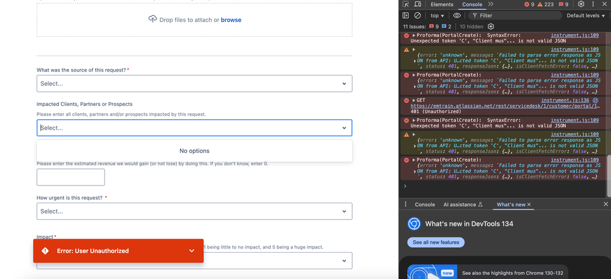This screenshot has height=279, width=611.
Task: Click the upload cloud icon in the attach area
Action: click(153, 19)
